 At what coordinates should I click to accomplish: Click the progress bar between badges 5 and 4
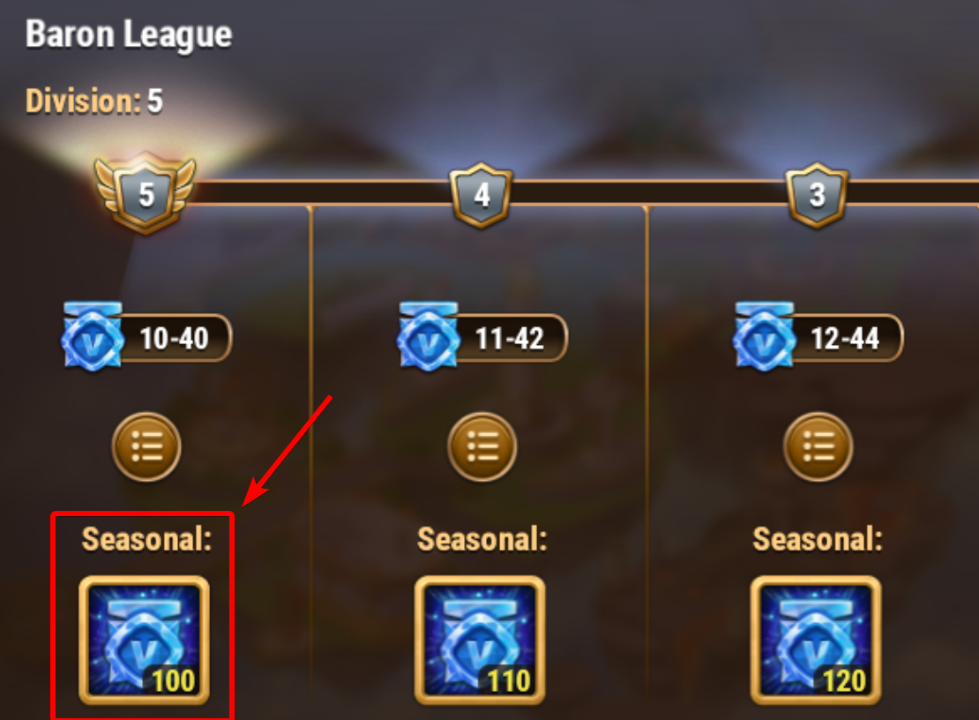[x=322, y=193]
